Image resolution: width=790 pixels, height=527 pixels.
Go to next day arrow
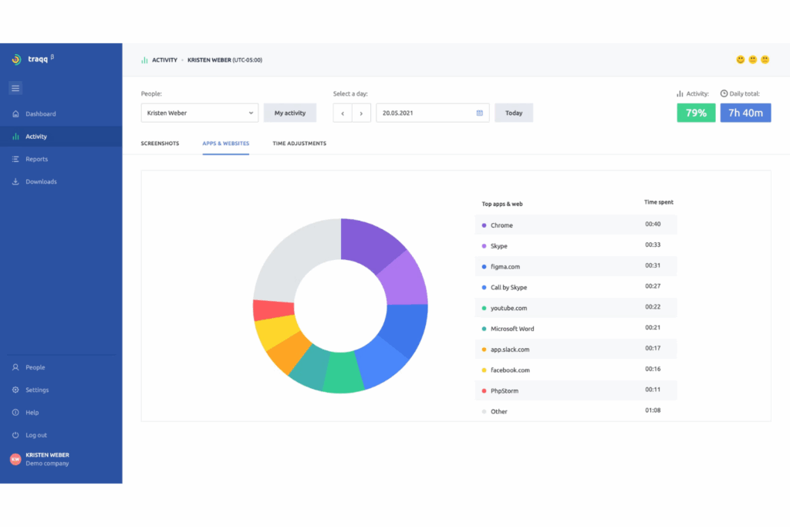click(361, 113)
